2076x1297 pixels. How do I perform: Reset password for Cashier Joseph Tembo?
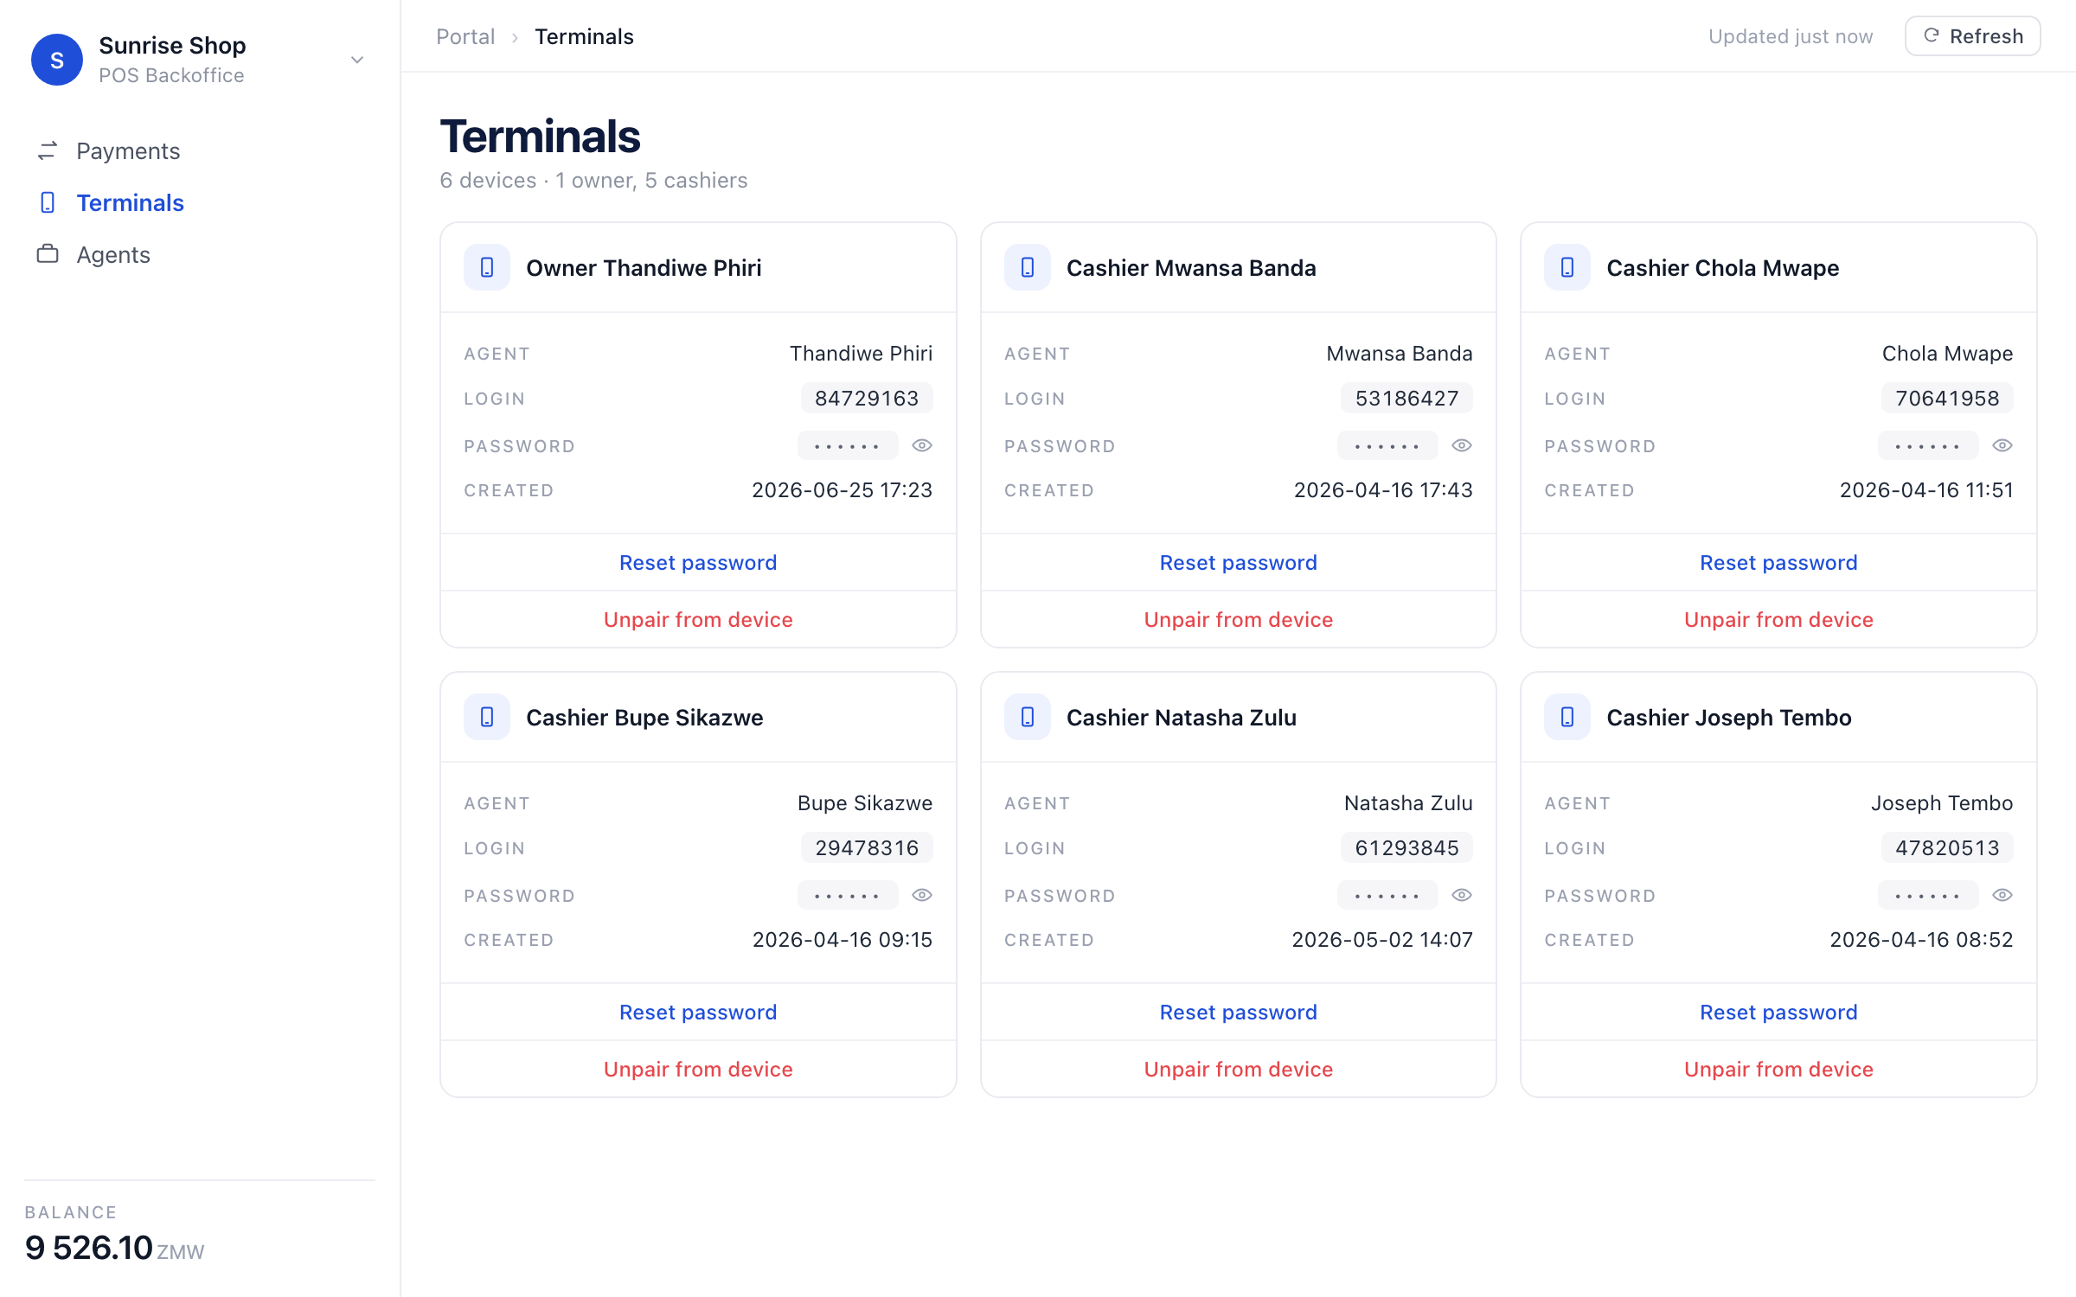pyautogui.click(x=1778, y=1012)
